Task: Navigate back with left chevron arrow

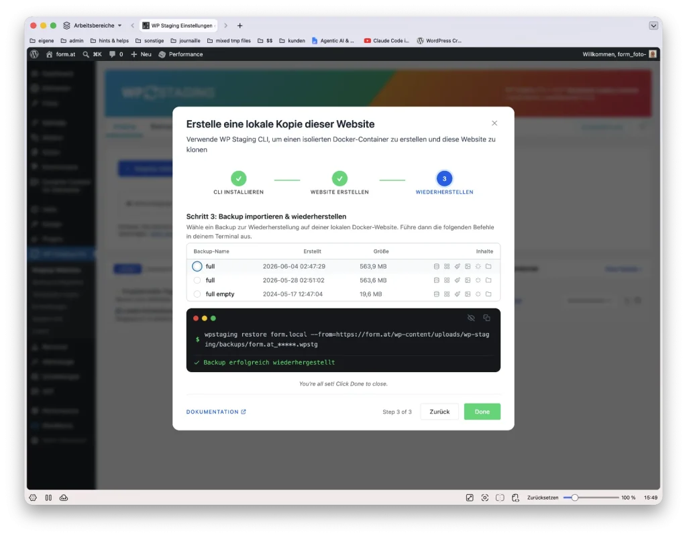Action: (132, 25)
